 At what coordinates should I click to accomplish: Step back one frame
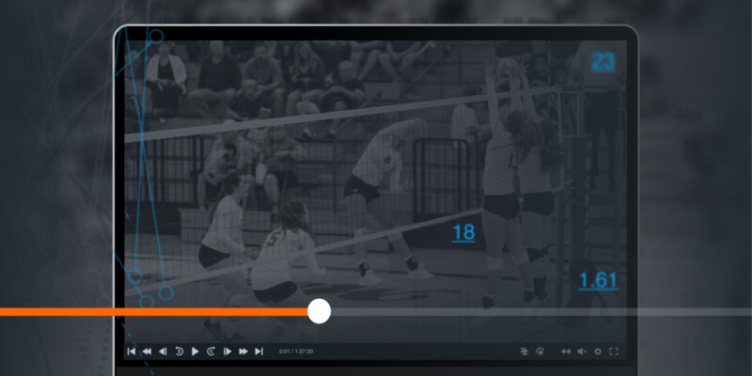click(x=163, y=352)
